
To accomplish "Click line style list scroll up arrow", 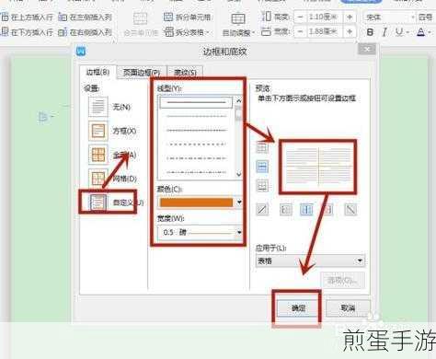I will tap(238, 100).
